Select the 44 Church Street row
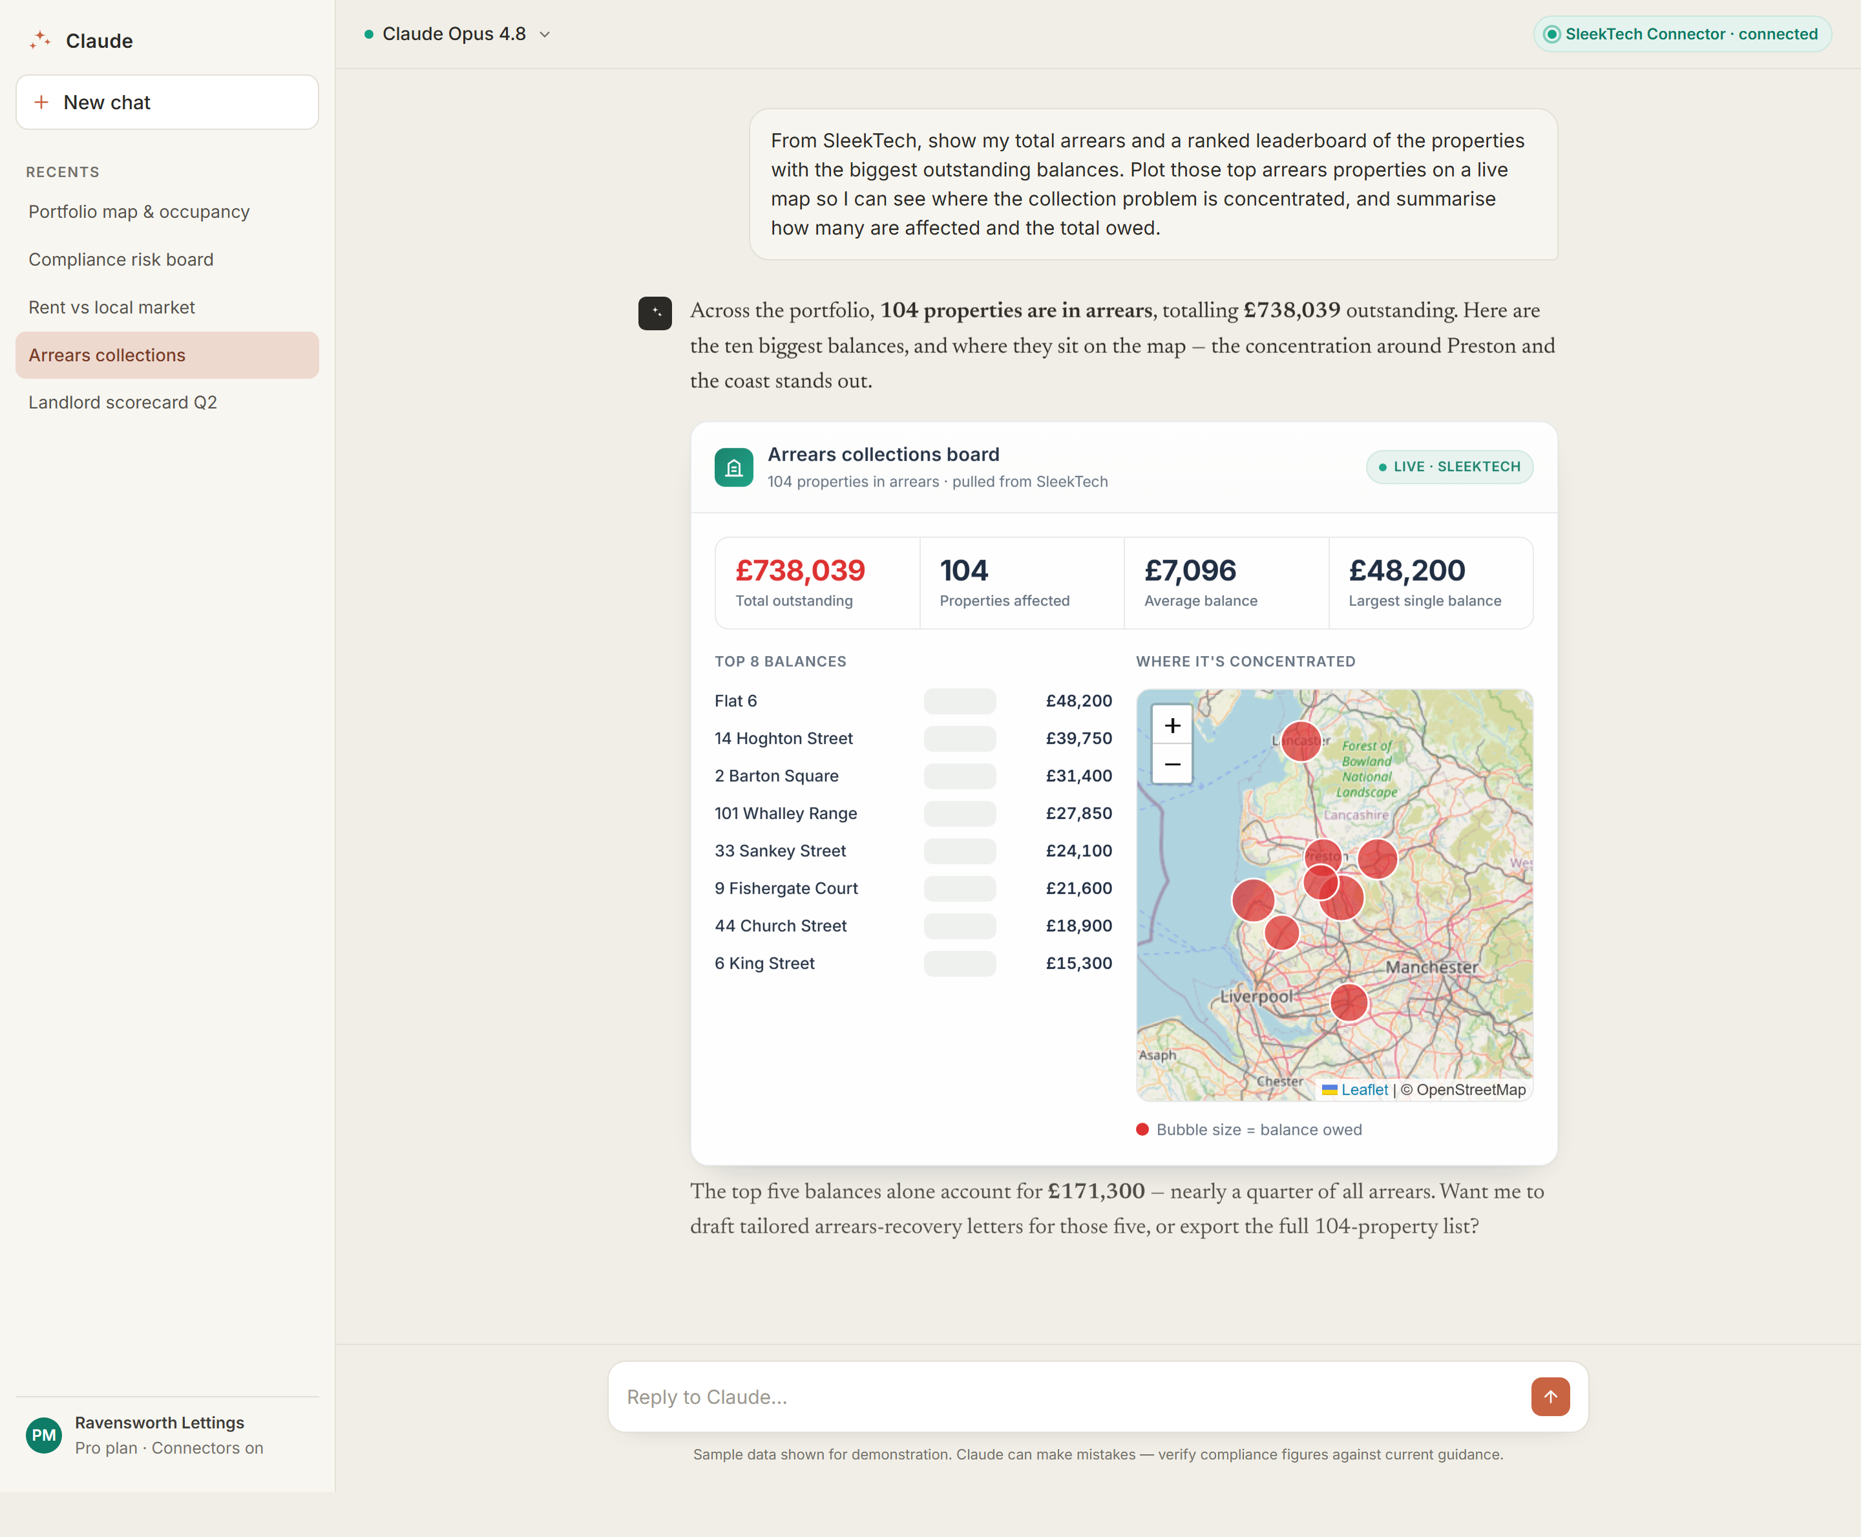The width and height of the screenshot is (1861, 1537). click(x=913, y=926)
